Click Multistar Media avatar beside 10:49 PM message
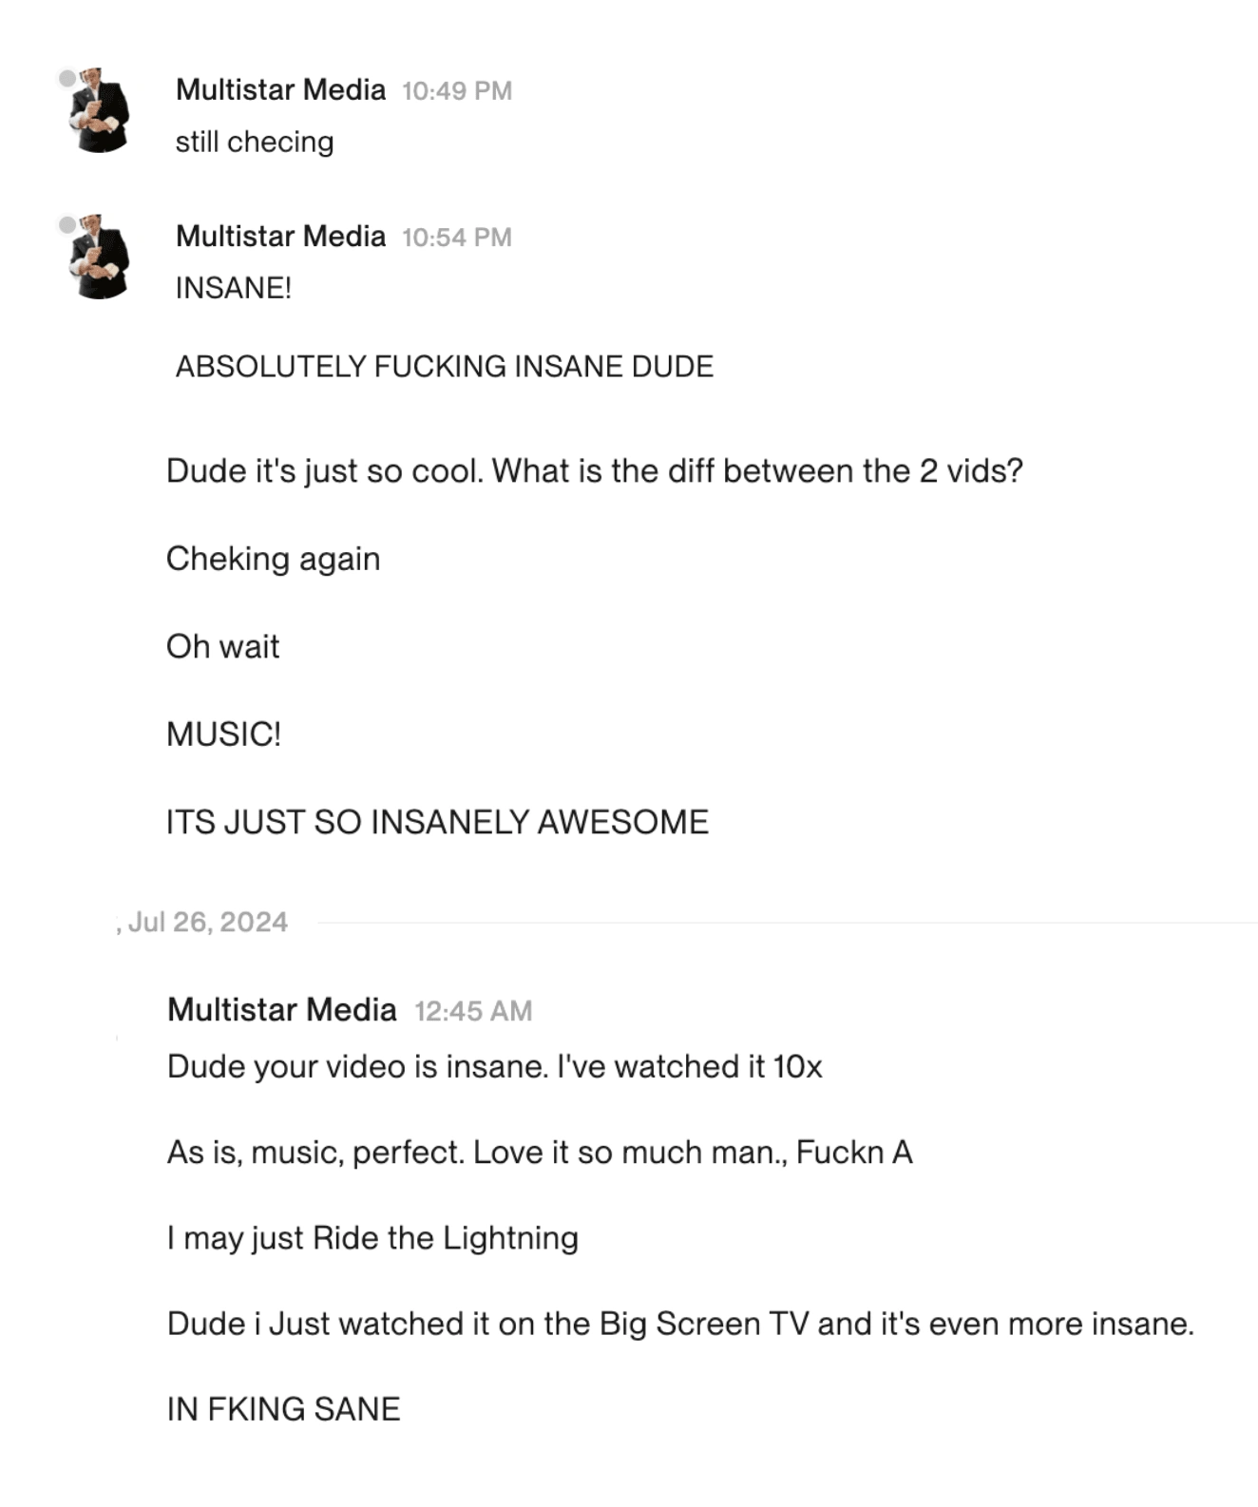The height and width of the screenshot is (1507, 1258). pos(101,110)
